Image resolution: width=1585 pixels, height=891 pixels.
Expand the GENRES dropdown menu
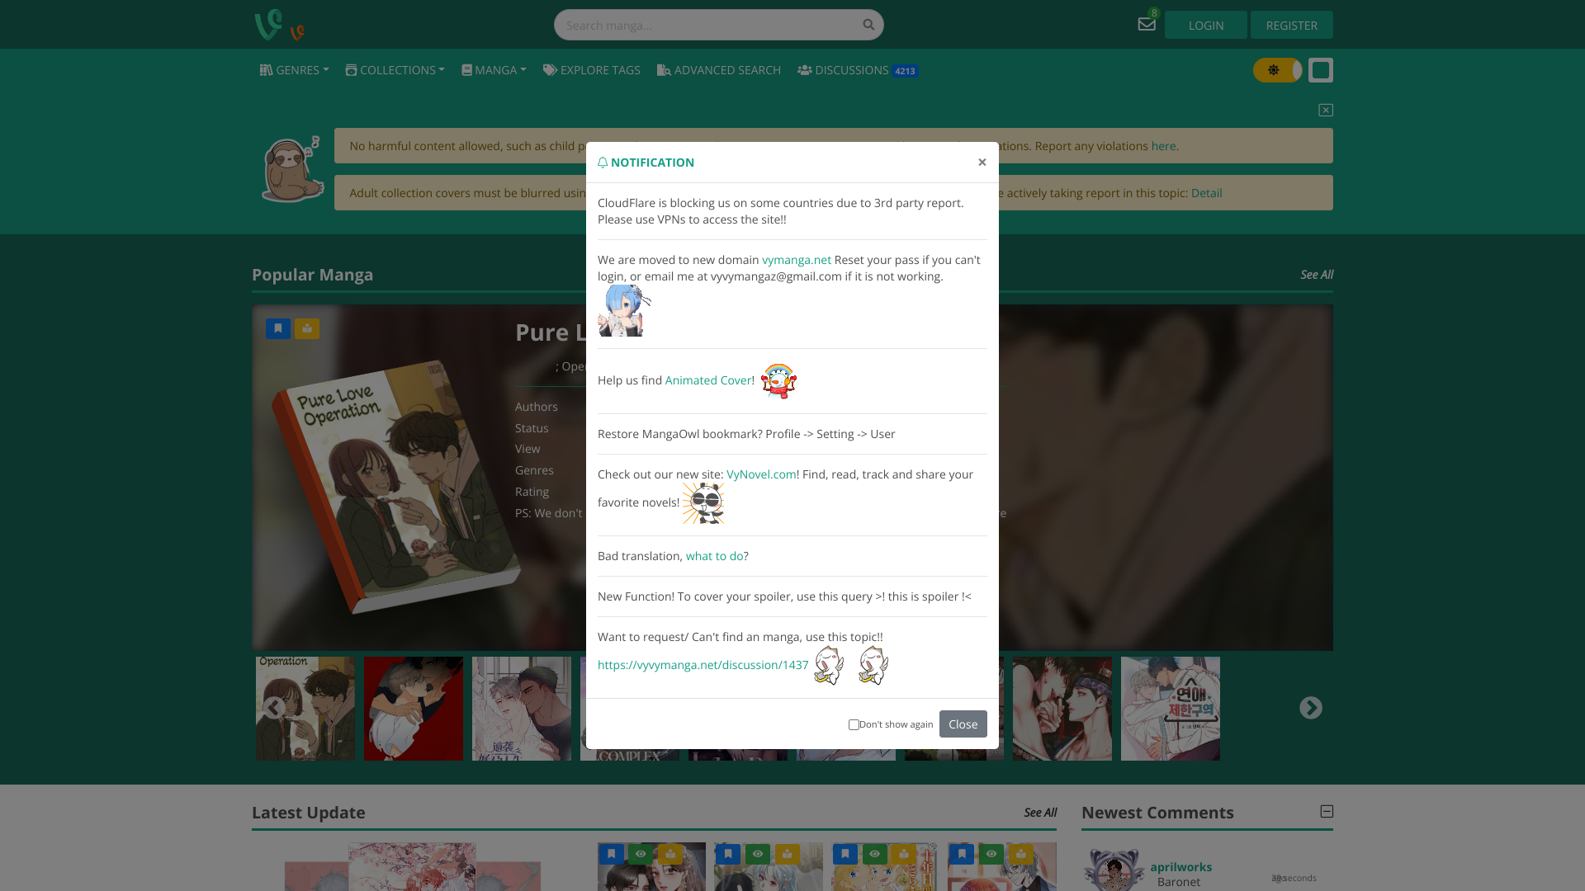(x=294, y=70)
